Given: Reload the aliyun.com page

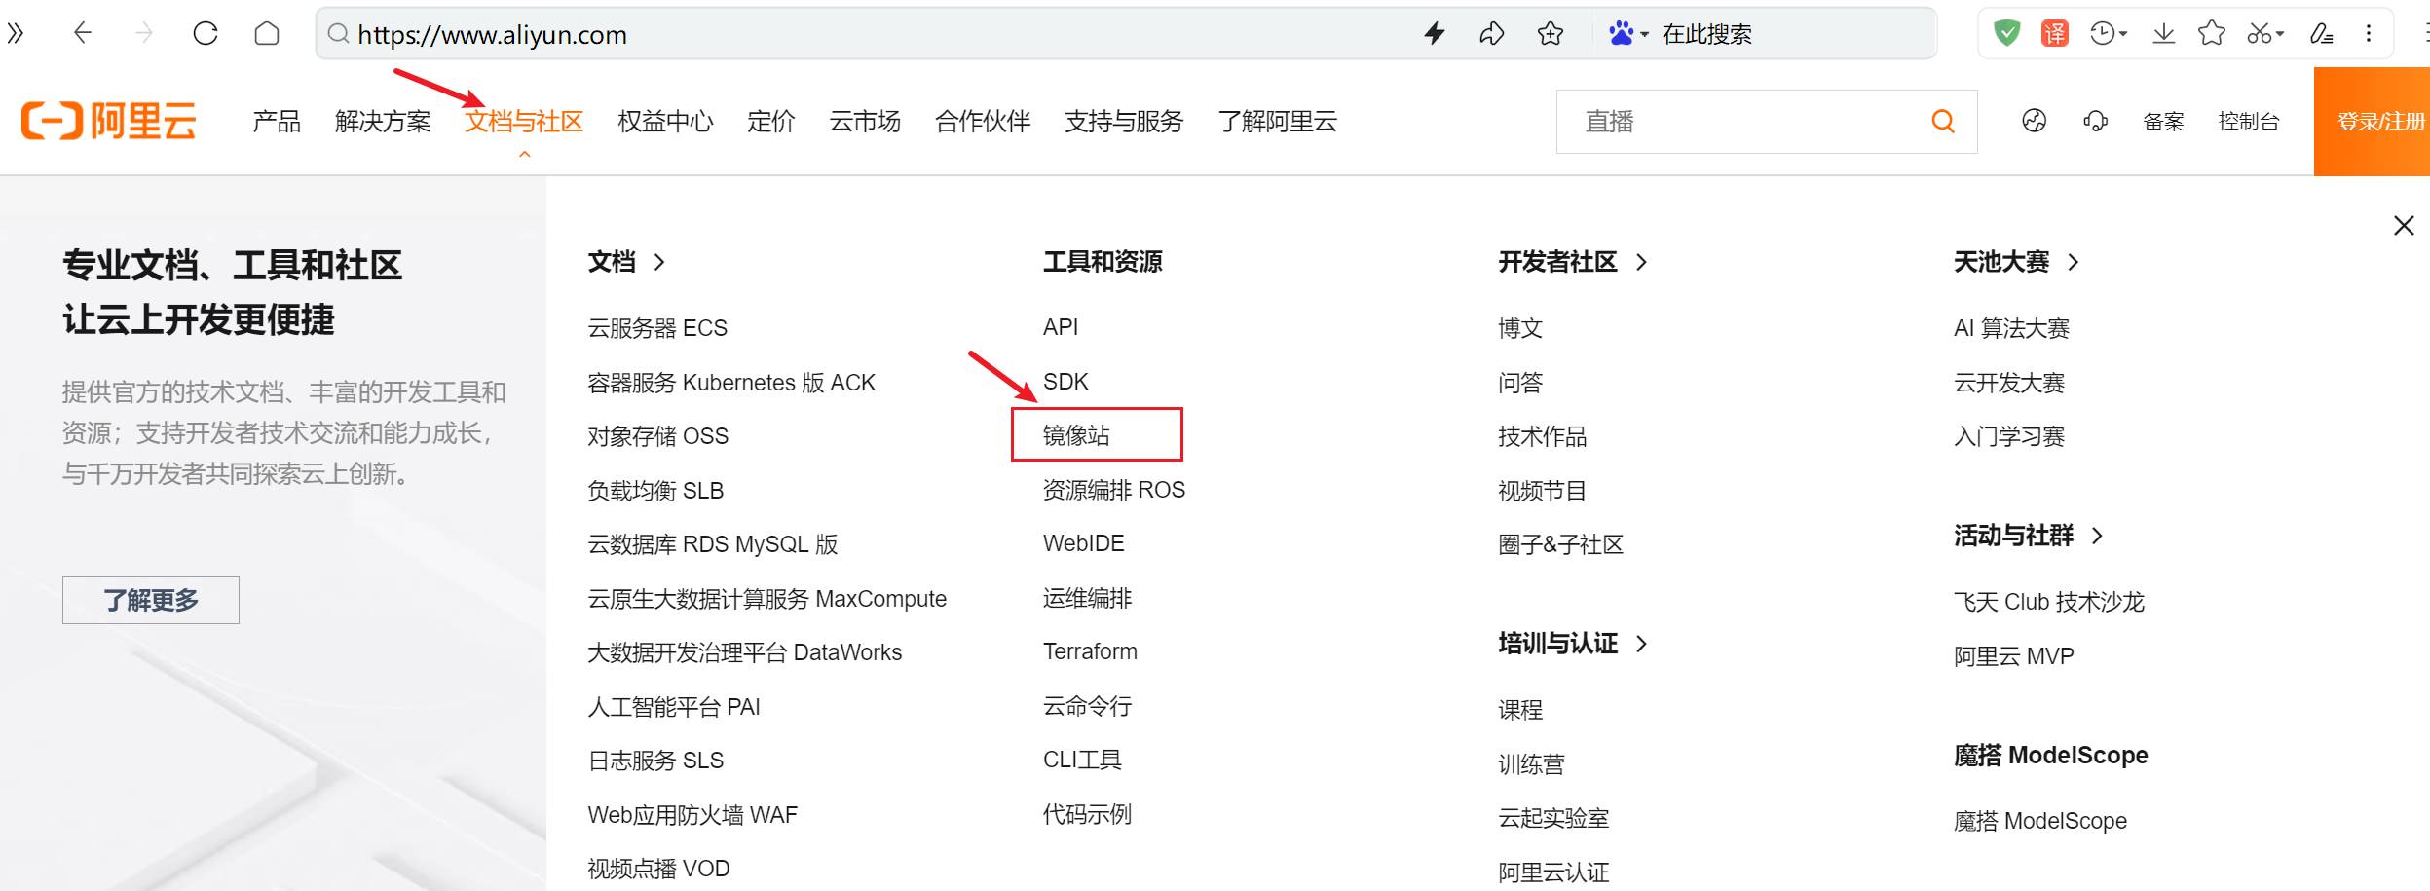Looking at the screenshot, I should pyautogui.click(x=206, y=34).
